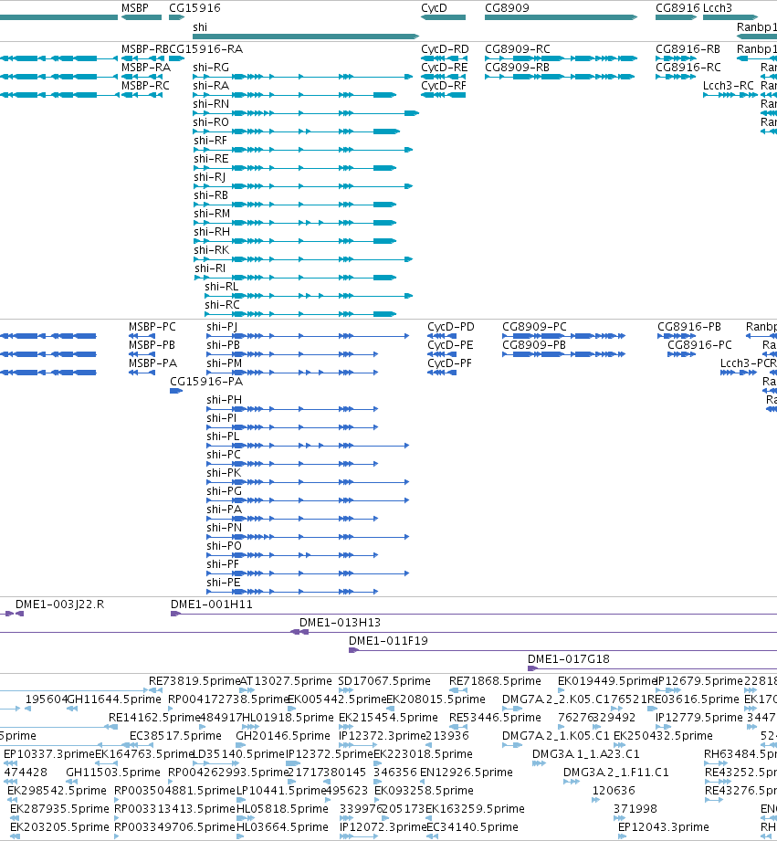The width and height of the screenshot is (777, 841).
Task: Open BAC clone label DME1-001H11
Action: (x=212, y=604)
